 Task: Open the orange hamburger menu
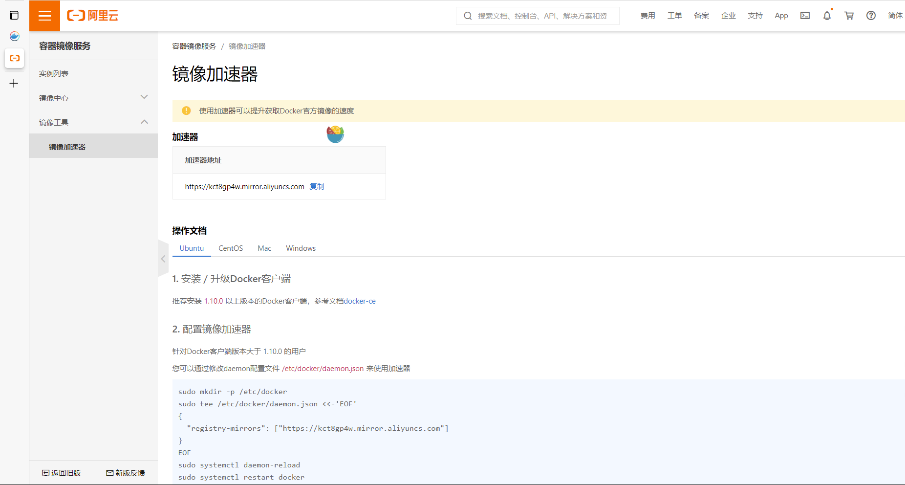point(44,16)
